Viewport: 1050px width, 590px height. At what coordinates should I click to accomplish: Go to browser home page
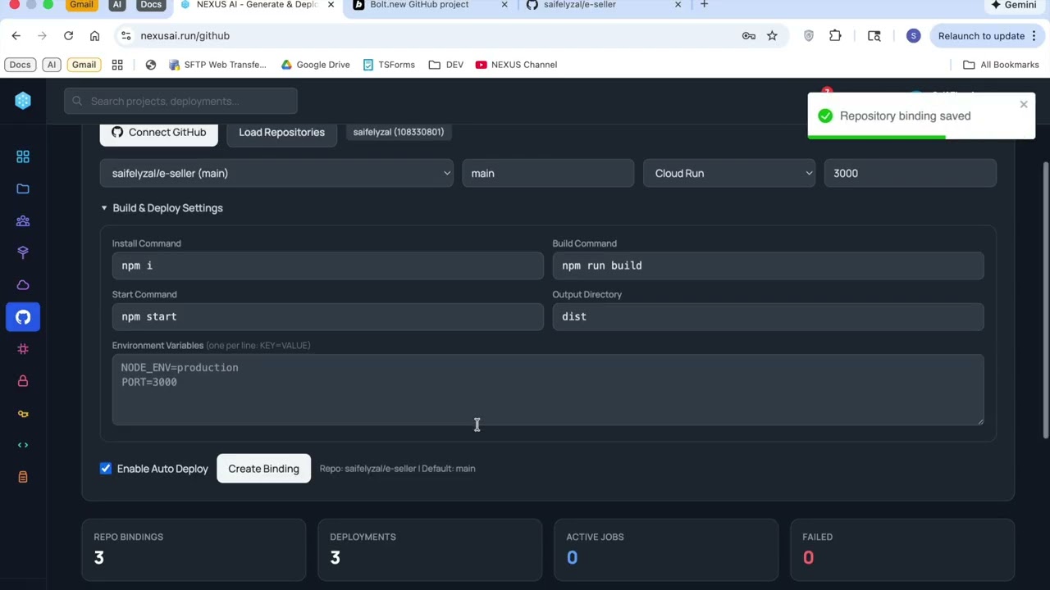(95, 36)
